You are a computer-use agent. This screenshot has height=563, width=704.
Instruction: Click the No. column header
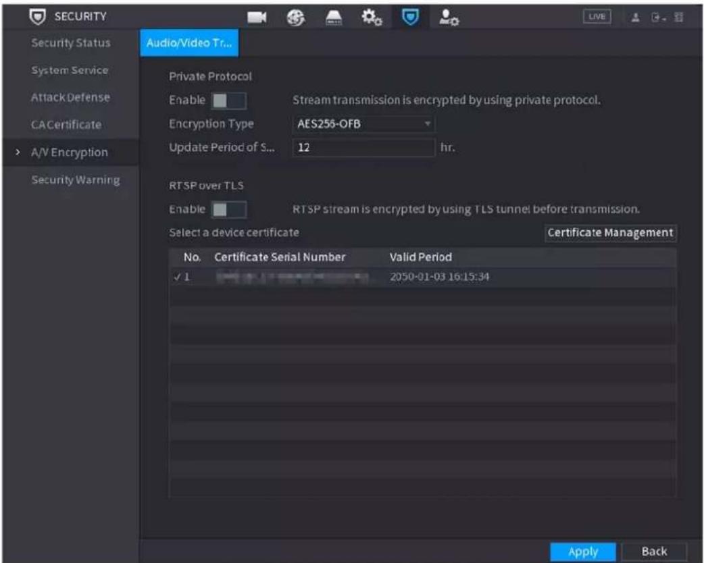pyautogui.click(x=192, y=257)
